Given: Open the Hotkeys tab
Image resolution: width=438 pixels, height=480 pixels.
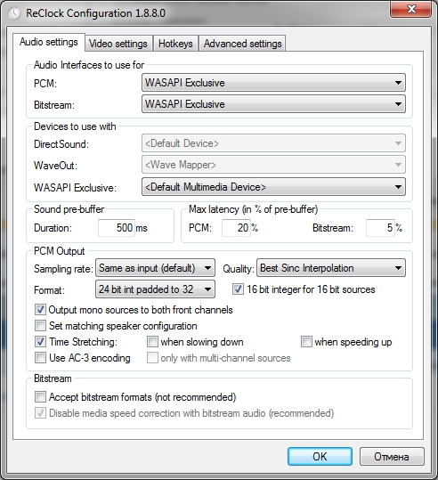Looking at the screenshot, I should pos(175,44).
